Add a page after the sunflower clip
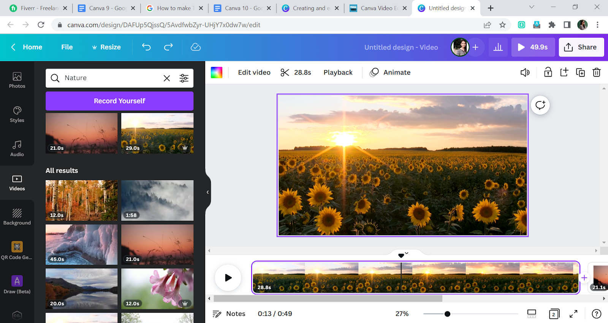Image resolution: width=608 pixels, height=323 pixels. pos(584,278)
